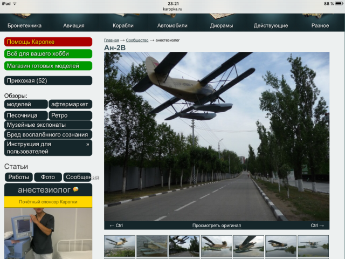This screenshot has height=259, width=345.
Task: Open the last thumbnail in gallery row
Action: tap(313, 246)
